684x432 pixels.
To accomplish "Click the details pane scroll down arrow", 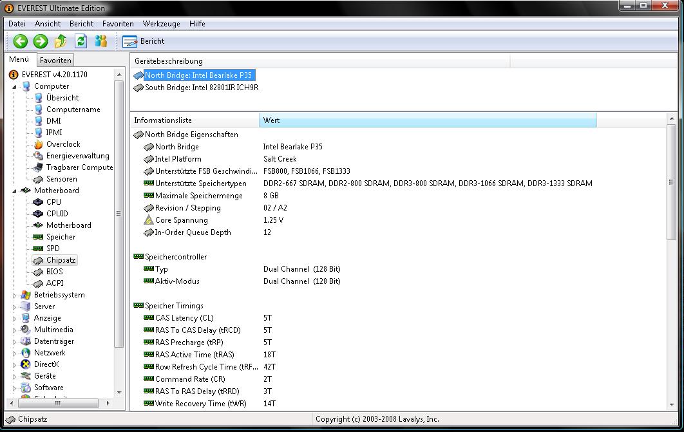I will (671, 405).
